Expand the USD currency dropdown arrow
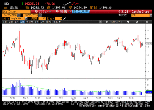 (151, 15)
